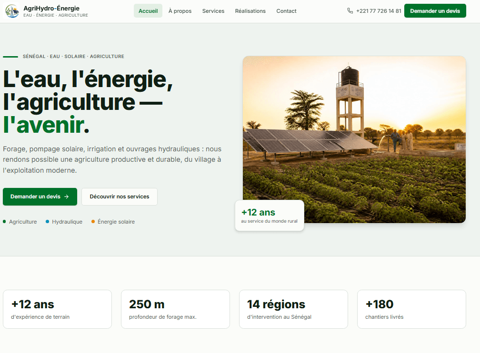Click the Agriculture tag label
The width and height of the screenshot is (480, 353).
pyautogui.click(x=23, y=222)
